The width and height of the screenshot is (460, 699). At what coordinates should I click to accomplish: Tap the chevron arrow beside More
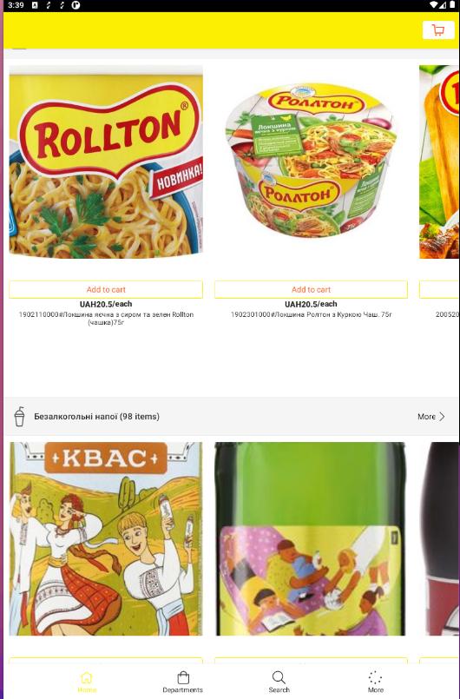point(442,417)
